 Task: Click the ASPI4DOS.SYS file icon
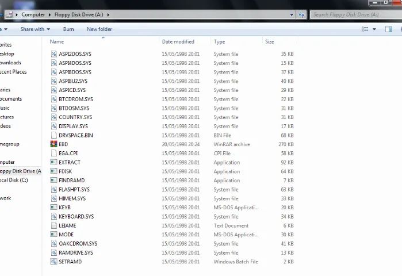coord(53,63)
